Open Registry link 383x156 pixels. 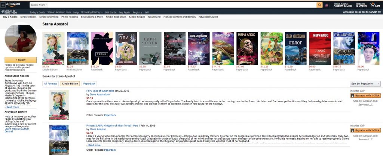tap(137, 12)
